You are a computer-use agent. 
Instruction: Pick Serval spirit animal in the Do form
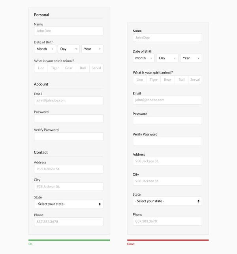[96, 68]
